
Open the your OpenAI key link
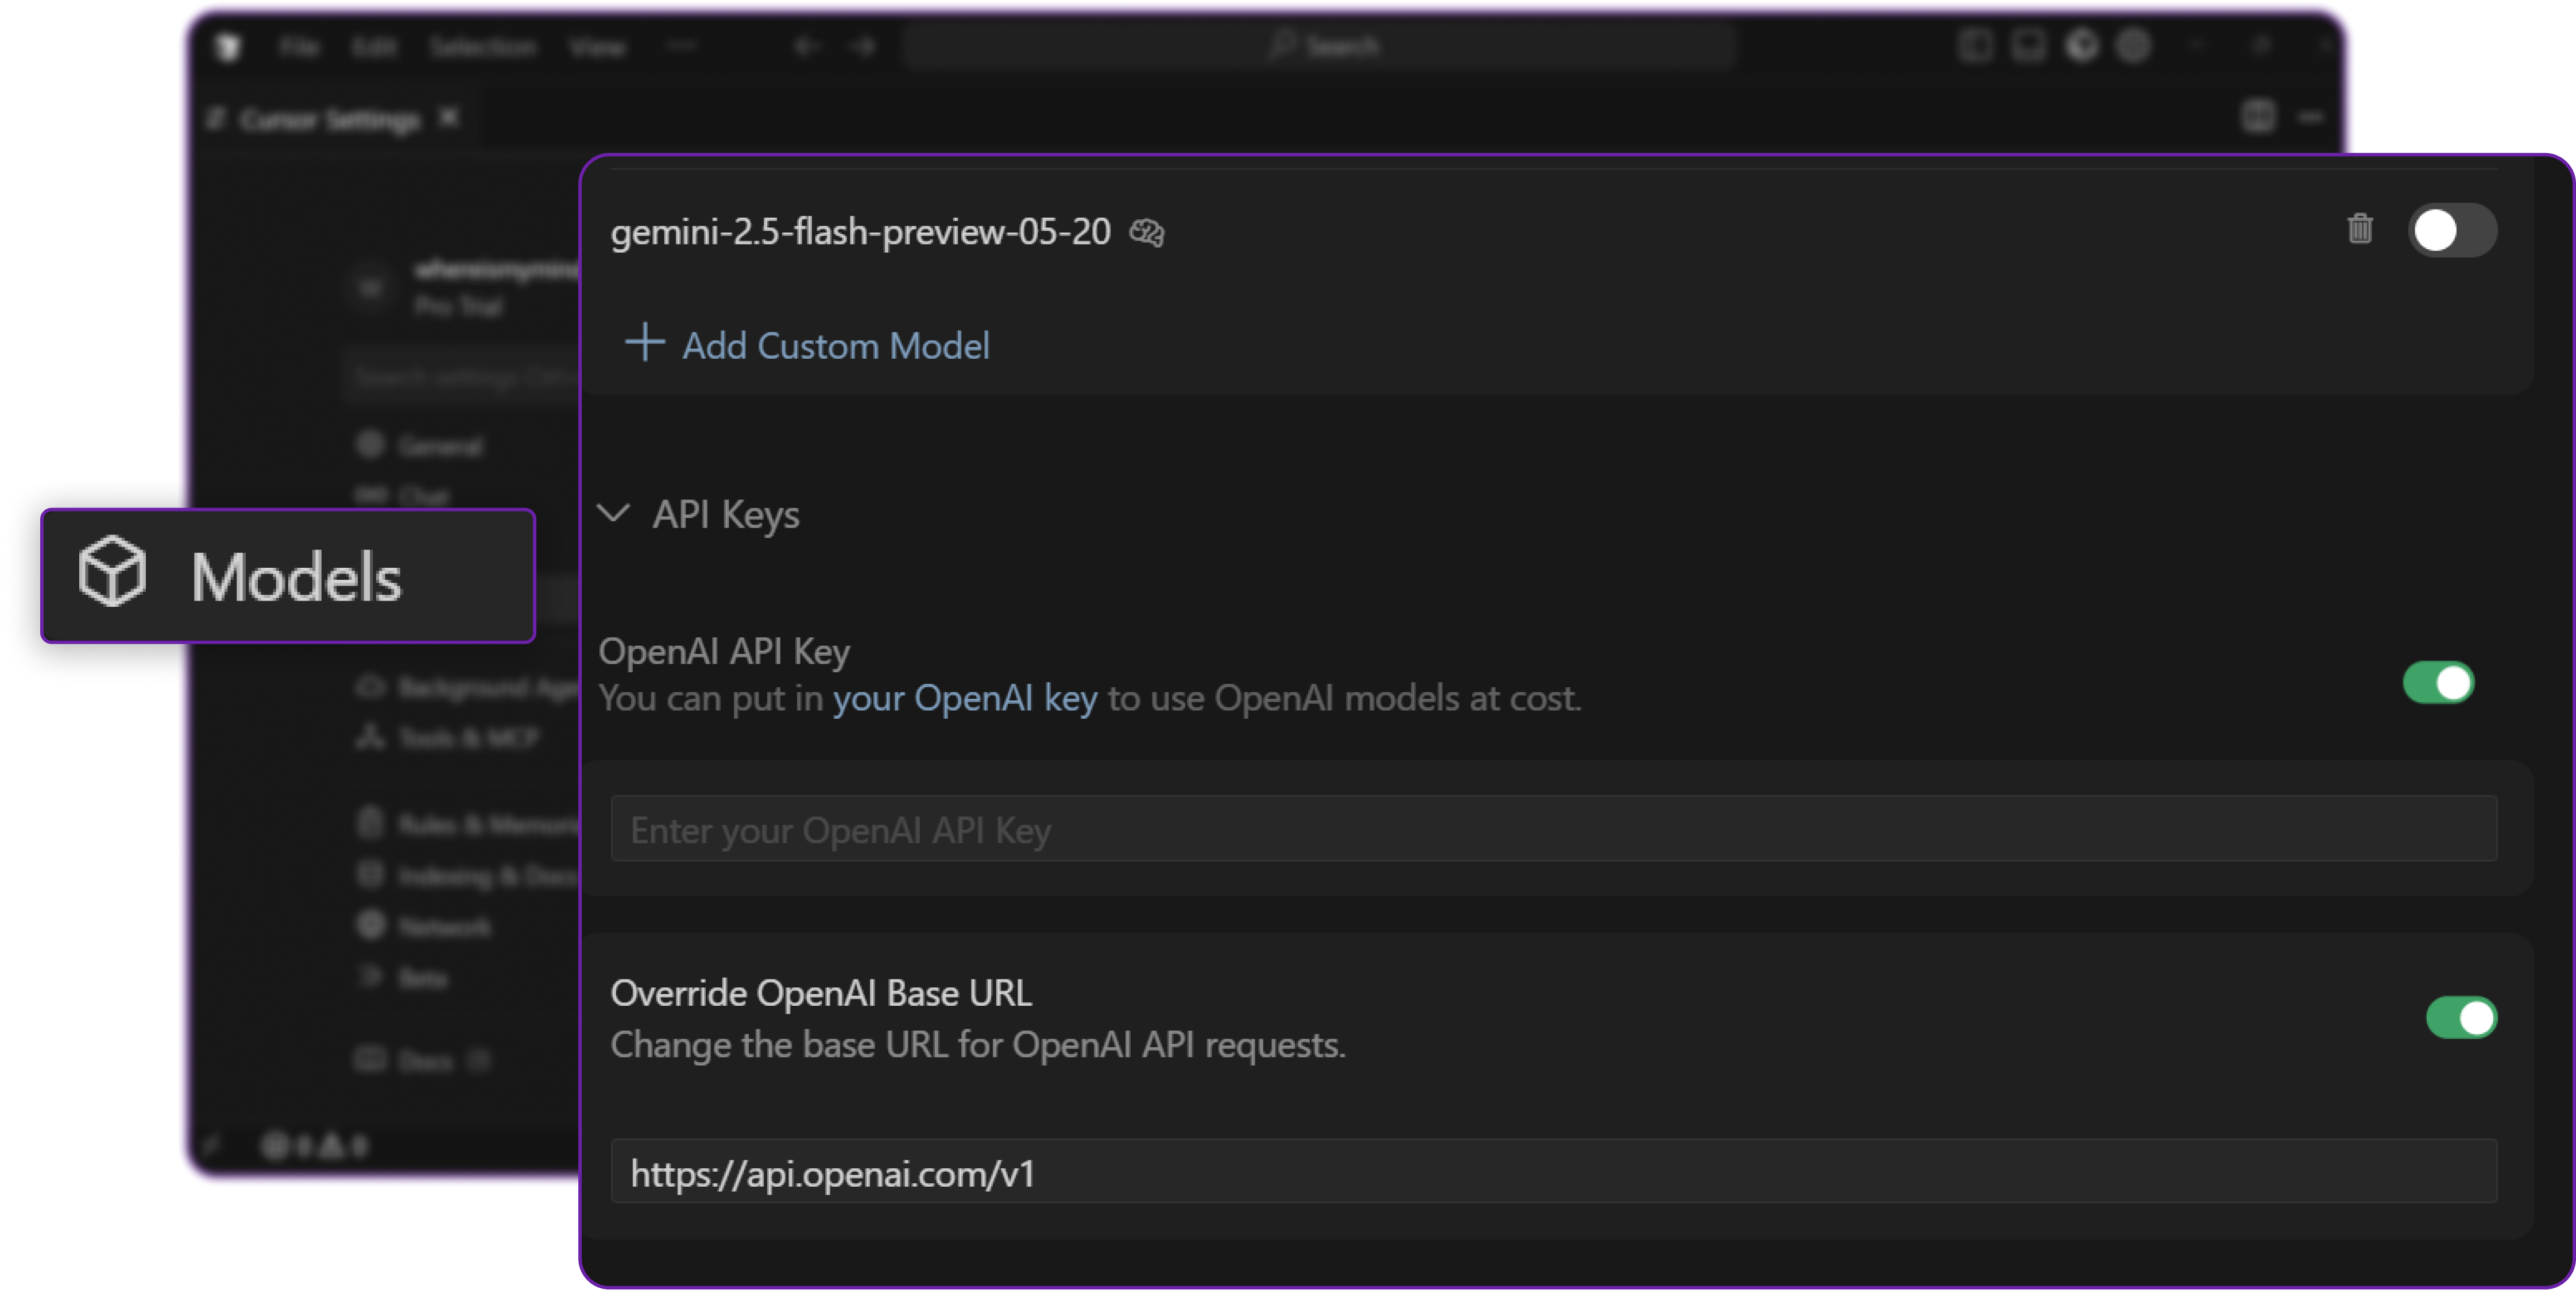[965, 698]
